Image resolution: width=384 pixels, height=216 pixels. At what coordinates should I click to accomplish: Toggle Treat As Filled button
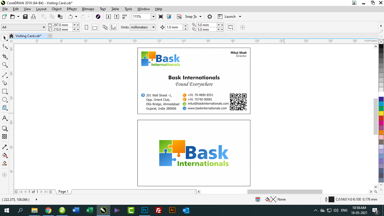pyautogui.click(x=231, y=27)
